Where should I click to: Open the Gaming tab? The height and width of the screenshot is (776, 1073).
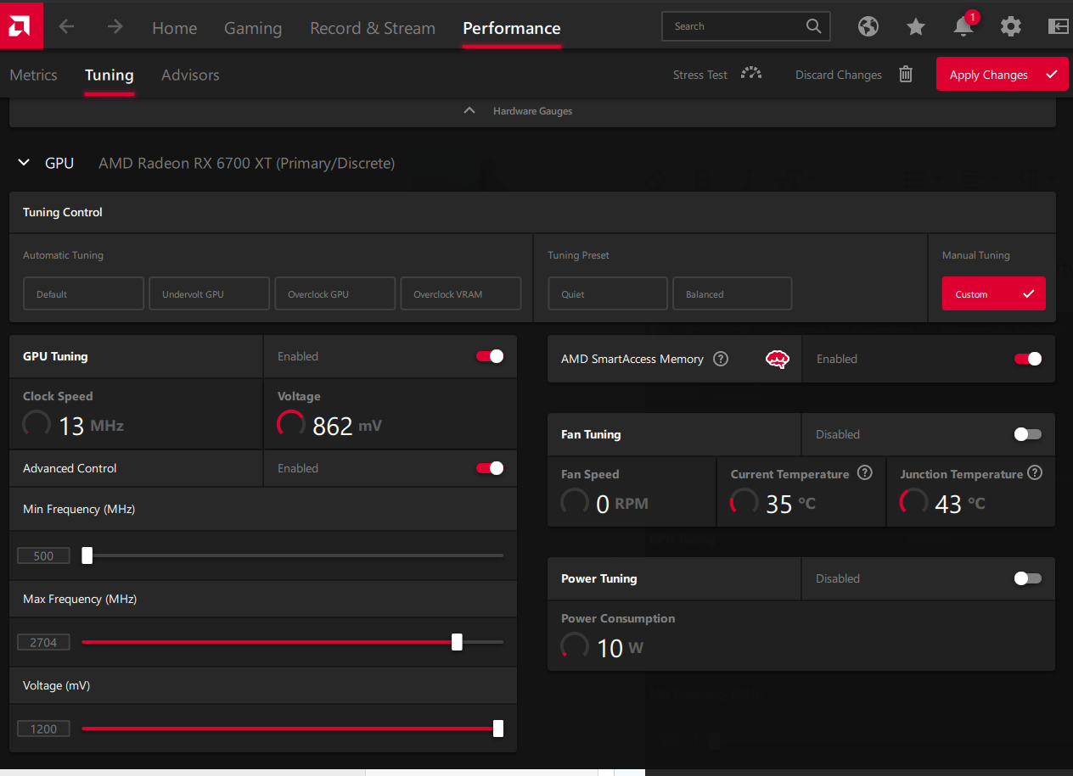(253, 28)
